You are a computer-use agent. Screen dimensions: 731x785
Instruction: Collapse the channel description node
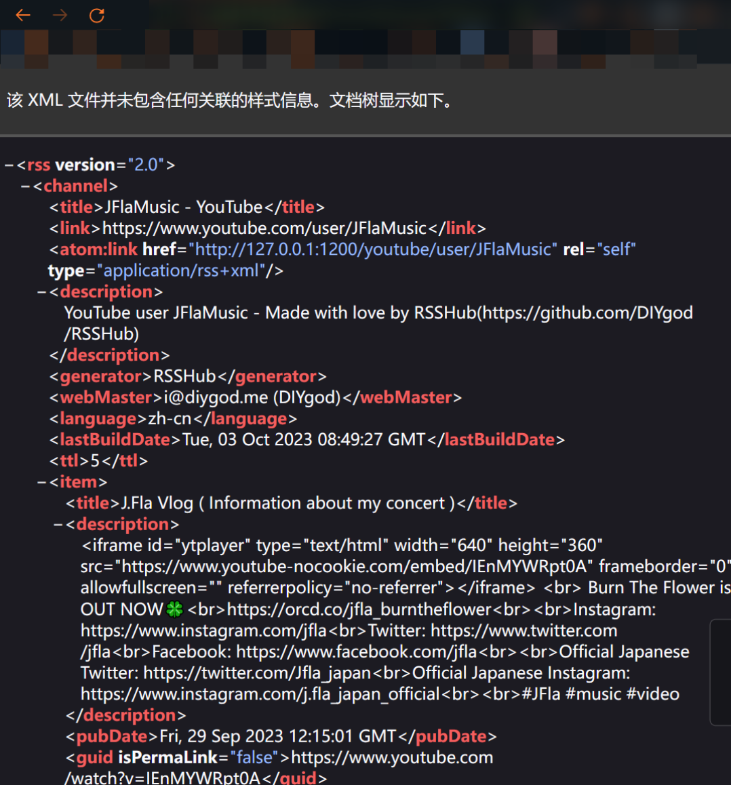click(x=42, y=292)
